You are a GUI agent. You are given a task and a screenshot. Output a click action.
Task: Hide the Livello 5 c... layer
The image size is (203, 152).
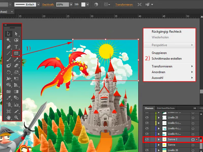pos(147,123)
